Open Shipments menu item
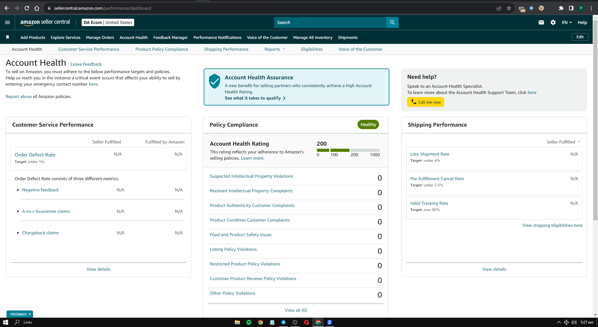The image size is (598, 327). [x=348, y=37]
